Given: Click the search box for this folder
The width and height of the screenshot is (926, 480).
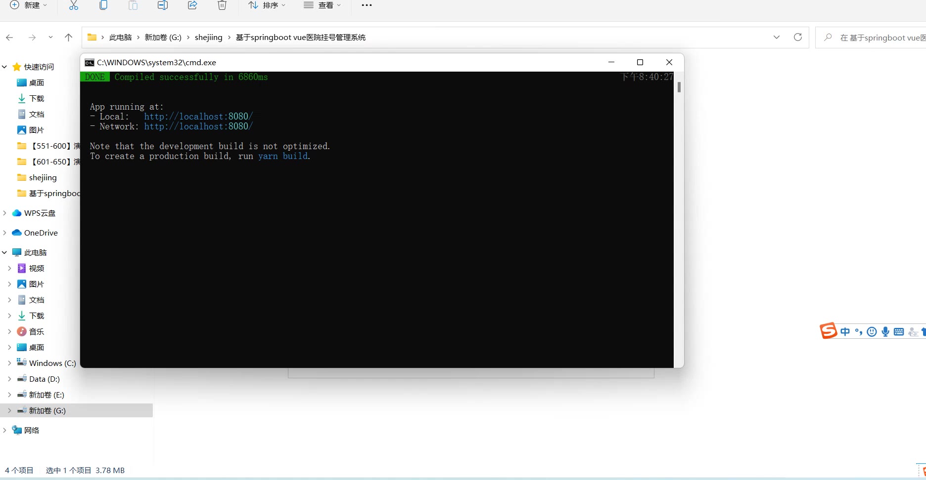Looking at the screenshot, I should click(871, 38).
